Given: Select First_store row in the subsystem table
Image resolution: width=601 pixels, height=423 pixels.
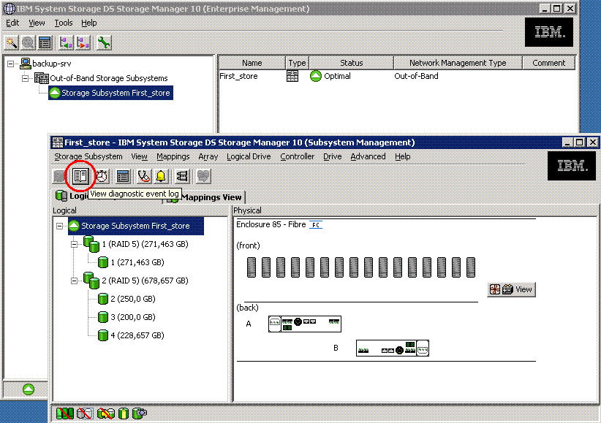Looking at the screenshot, I should click(x=239, y=76).
